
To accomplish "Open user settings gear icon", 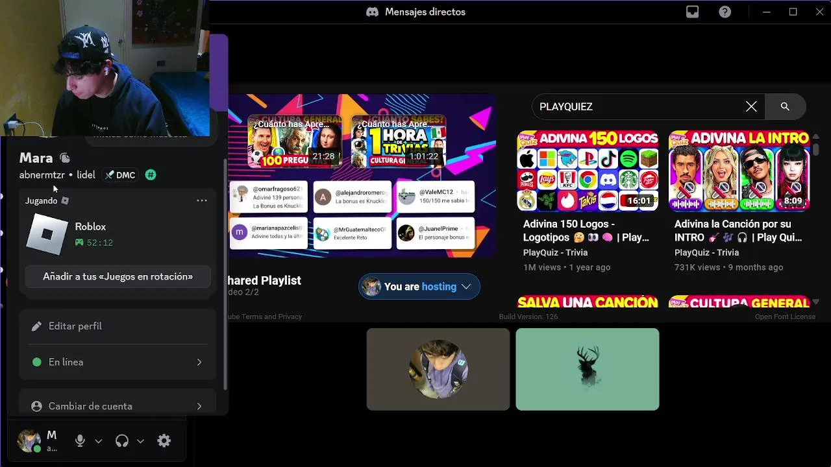I will click(164, 441).
